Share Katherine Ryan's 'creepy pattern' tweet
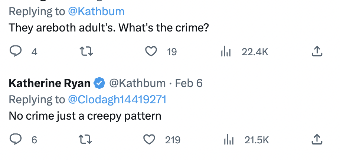The height and width of the screenshot is (160, 340). click(x=317, y=139)
